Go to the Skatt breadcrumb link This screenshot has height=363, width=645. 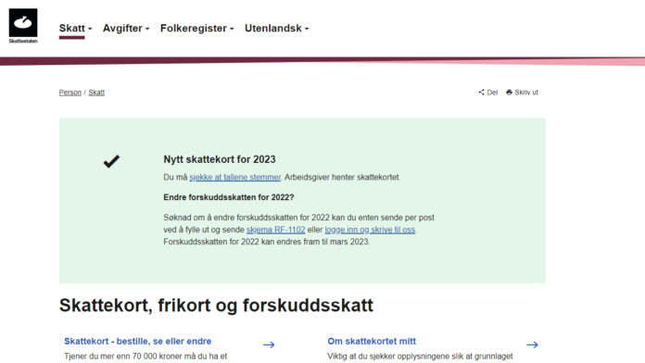point(96,93)
